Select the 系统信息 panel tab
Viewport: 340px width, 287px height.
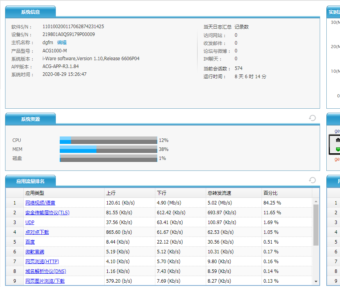click(30, 12)
